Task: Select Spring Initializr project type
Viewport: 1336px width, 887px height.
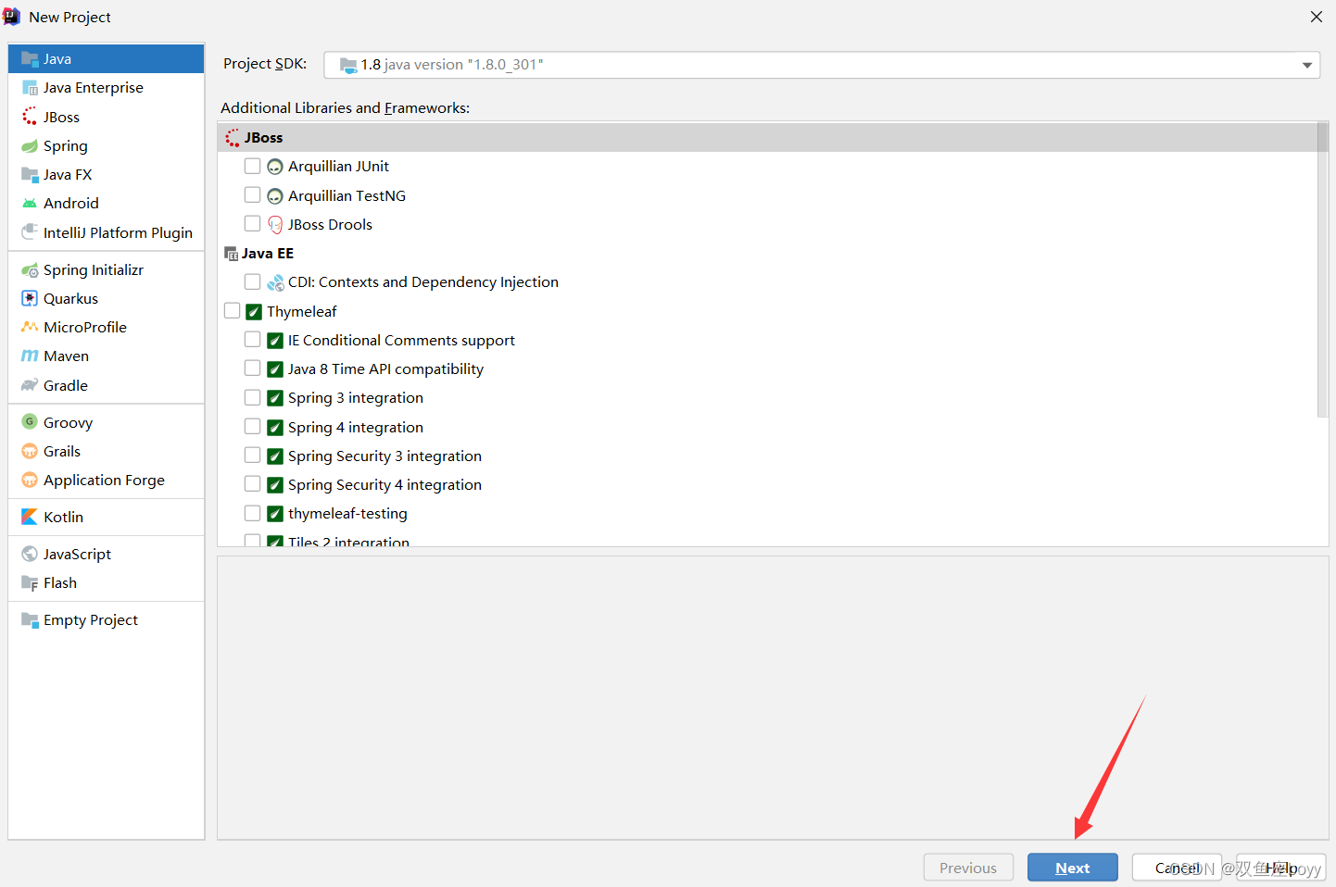Action: (x=107, y=269)
